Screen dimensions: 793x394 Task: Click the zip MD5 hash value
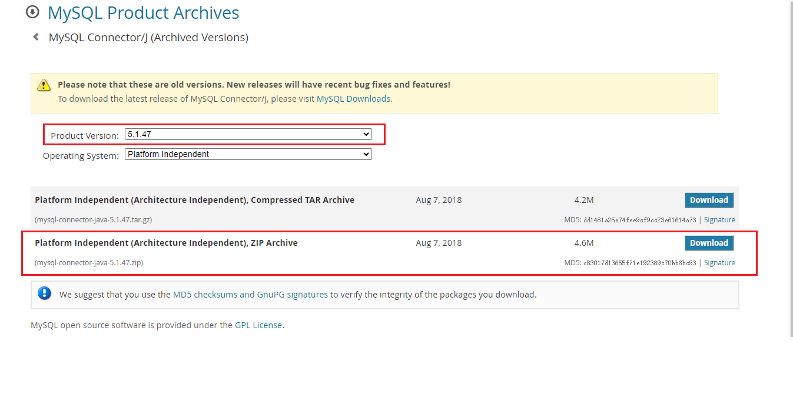pyautogui.click(x=640, y=263)
